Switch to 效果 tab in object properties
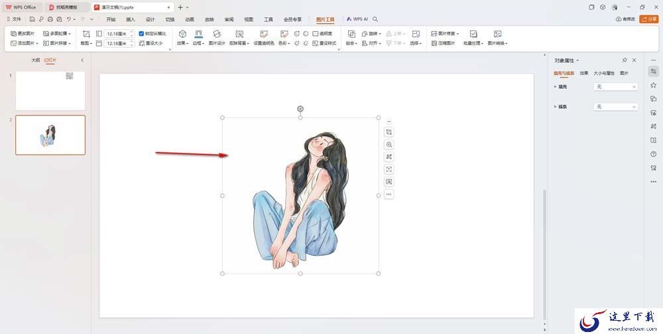 pos(584,73)
